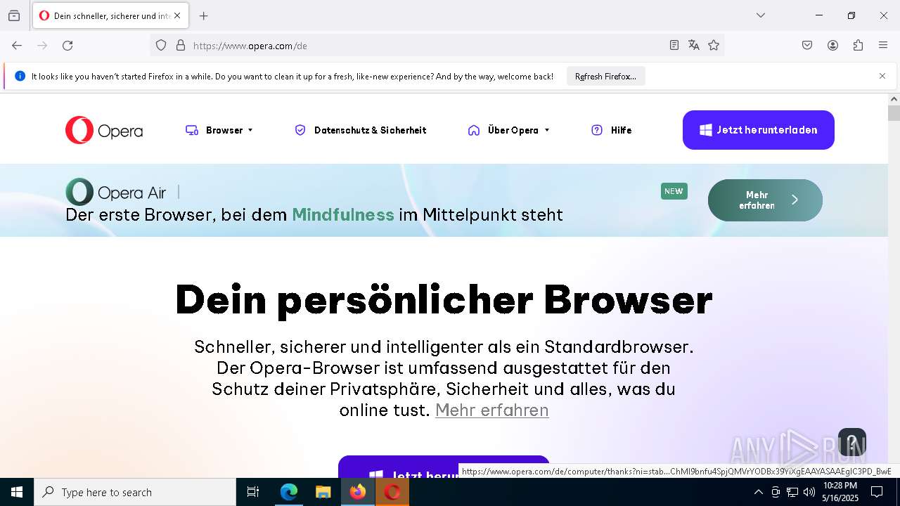Select Firefox taskbar icon
Image resolution: width=900 pixels, height=506 pixels.
tap(358, 492)
